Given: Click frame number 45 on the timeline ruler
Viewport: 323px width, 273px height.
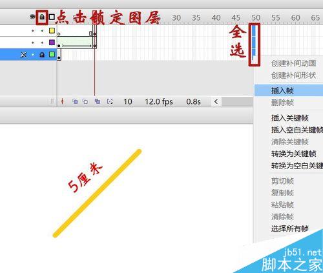Looking at the screenshot, I should (x=236, y=17).
